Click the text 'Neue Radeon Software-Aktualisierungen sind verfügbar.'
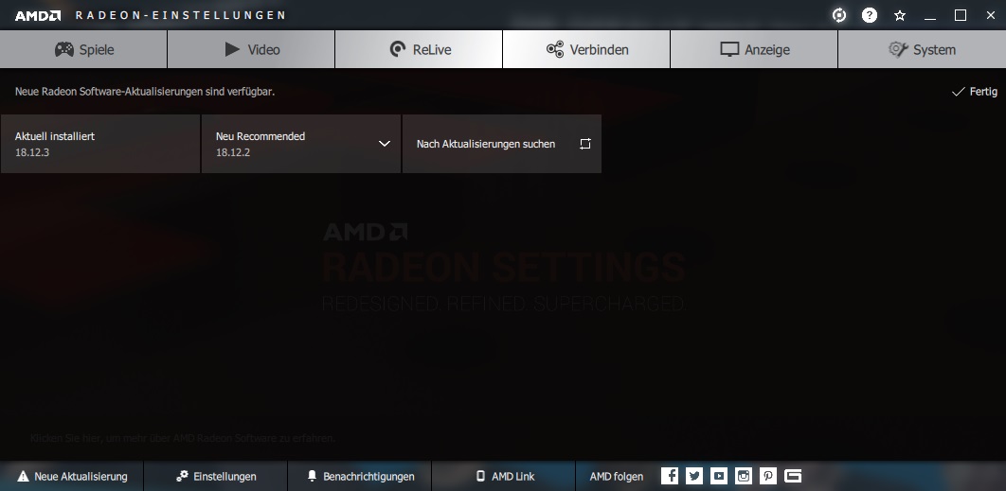 [145, 92]
